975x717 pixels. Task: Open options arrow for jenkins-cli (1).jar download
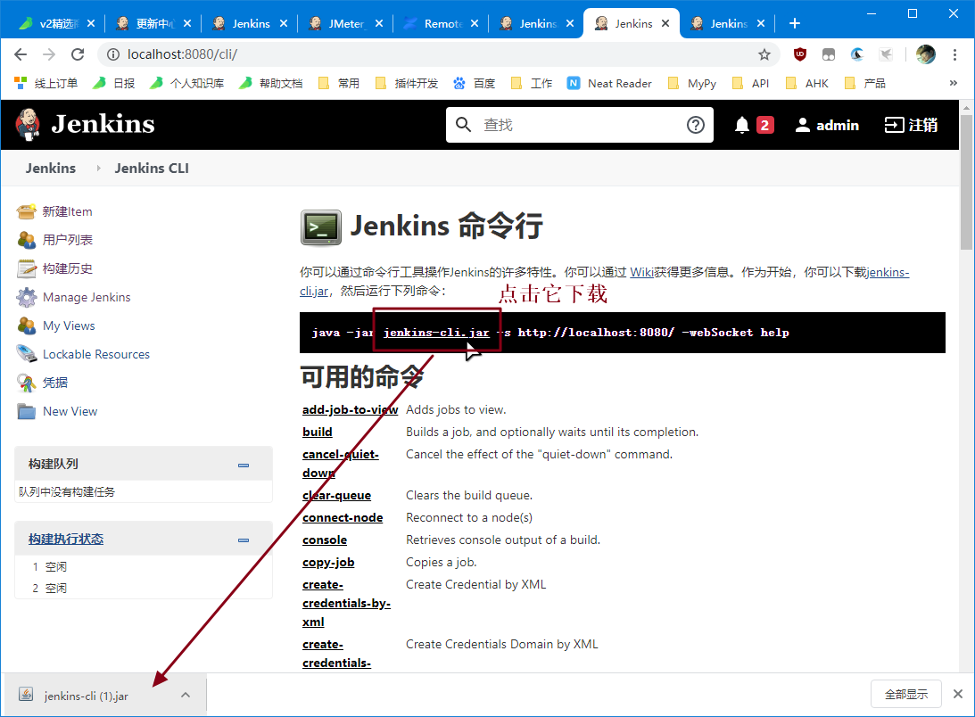(186, 695)
